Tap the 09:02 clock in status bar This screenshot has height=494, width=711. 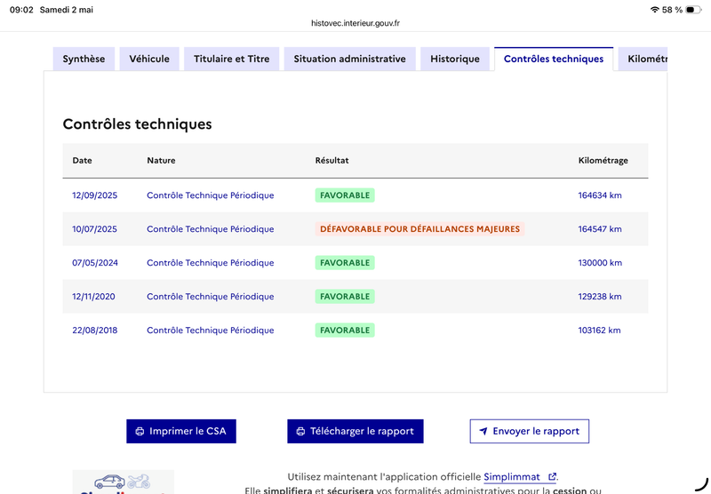(21, 10)
